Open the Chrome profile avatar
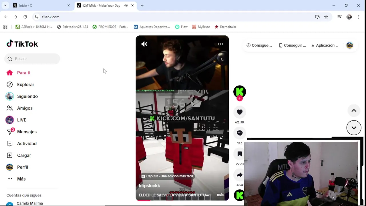 coord(349,17)
